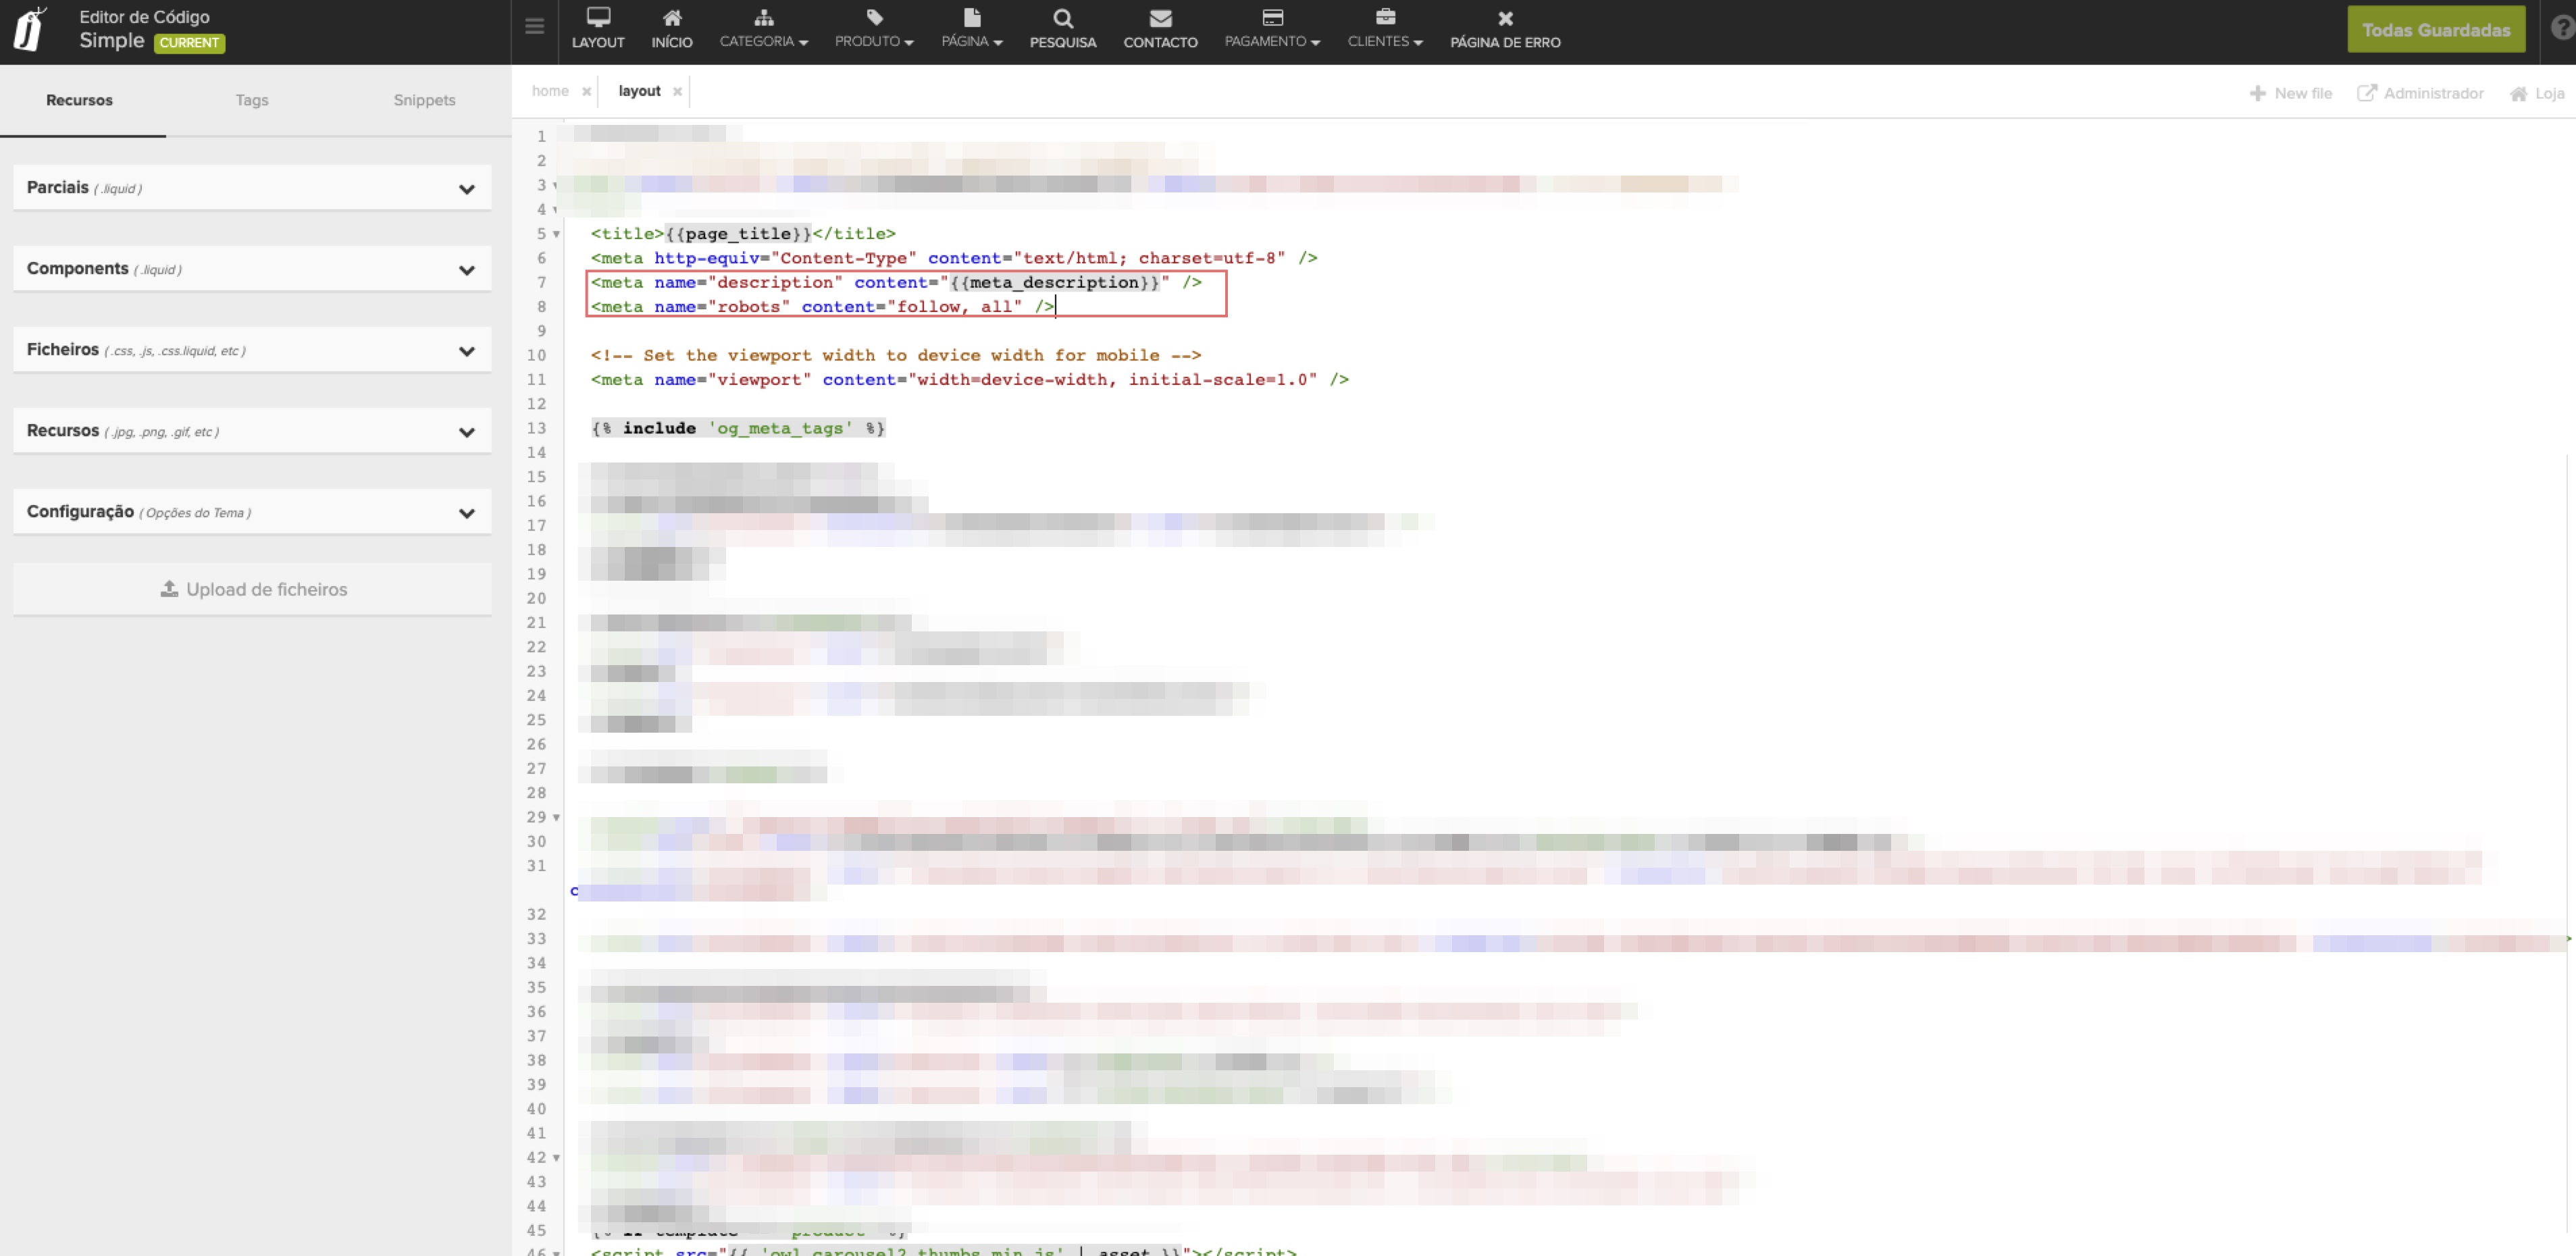Image resolution: width=2576 pixels, height=1256 pixels.
Task: Click the viewport comment line
Action: tap(895, 356)
